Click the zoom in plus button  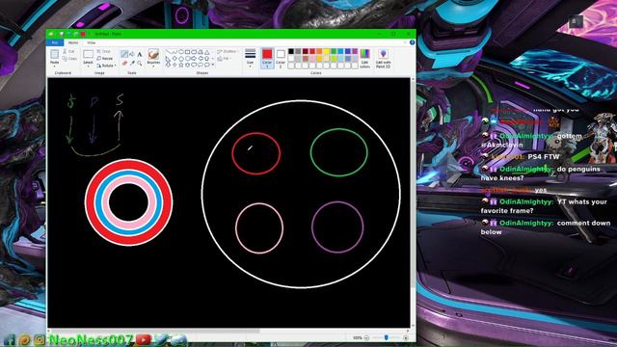(406, 337)
